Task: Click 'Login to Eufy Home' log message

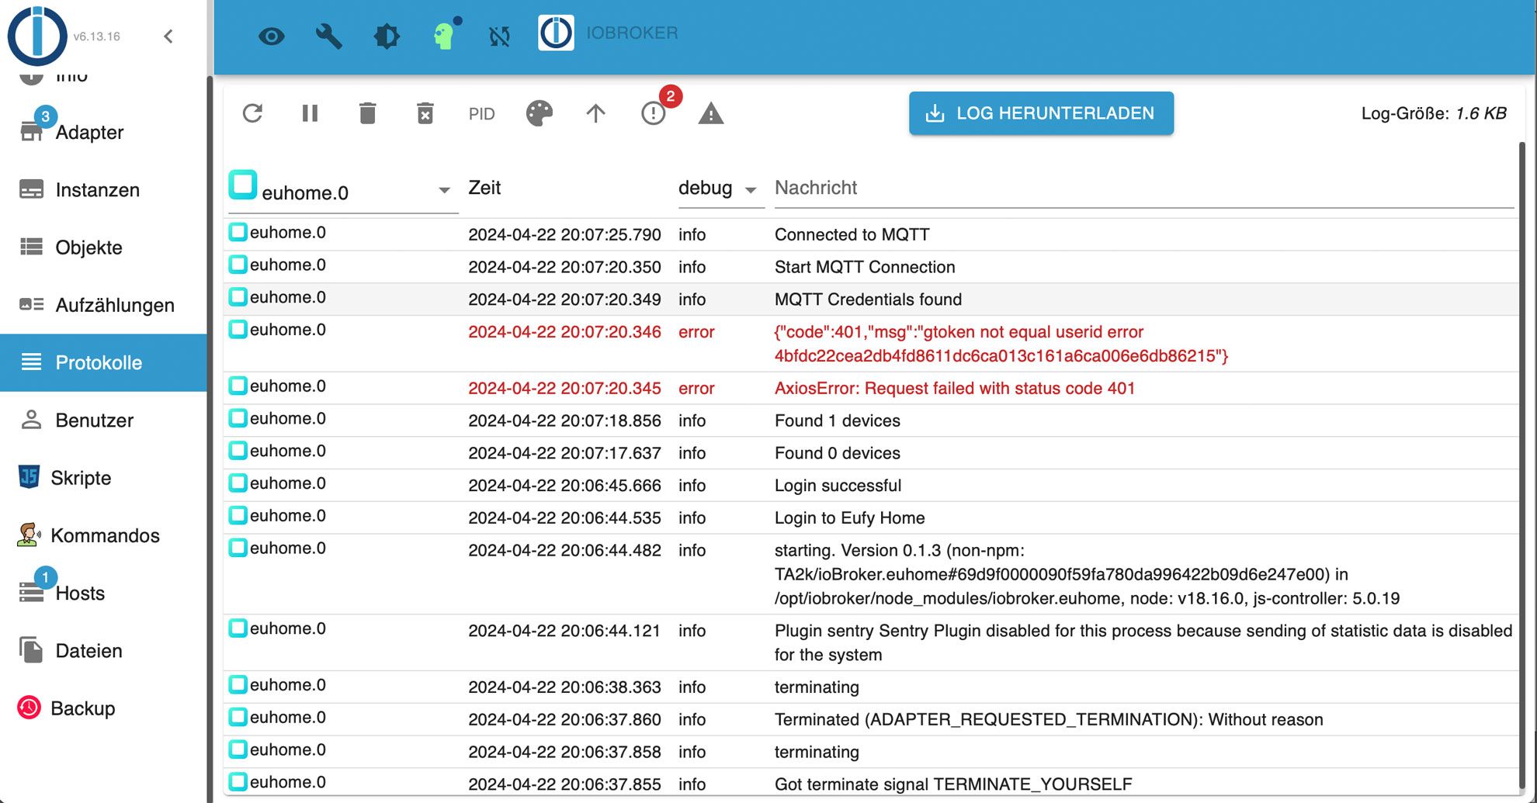Action: (849, 518)
